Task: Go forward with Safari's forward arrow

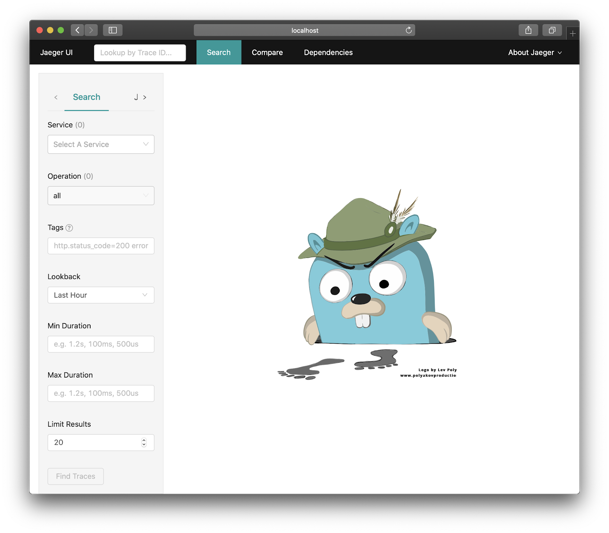Action: tap(91, 30)
